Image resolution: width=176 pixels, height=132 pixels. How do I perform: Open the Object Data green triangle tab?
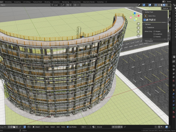174,108
